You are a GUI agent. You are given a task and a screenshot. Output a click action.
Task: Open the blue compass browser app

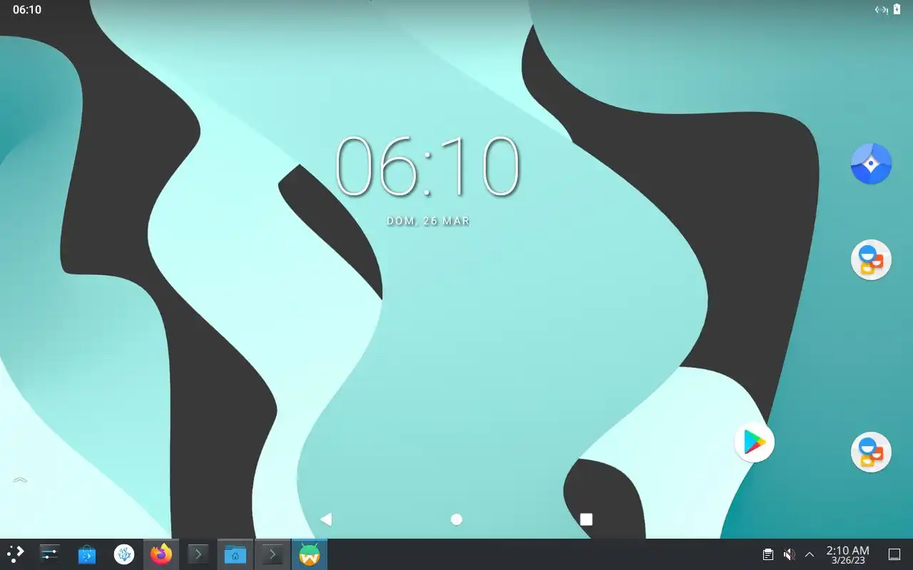click(871, 164)
